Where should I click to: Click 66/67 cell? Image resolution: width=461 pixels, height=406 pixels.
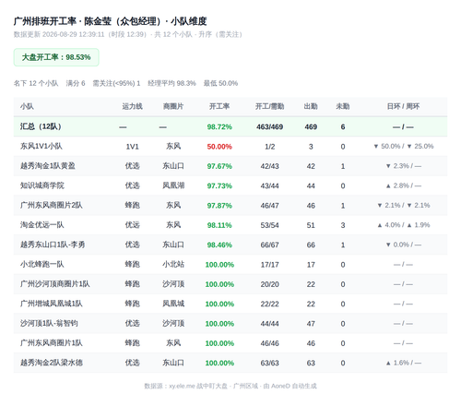click(x=269, y=245)
